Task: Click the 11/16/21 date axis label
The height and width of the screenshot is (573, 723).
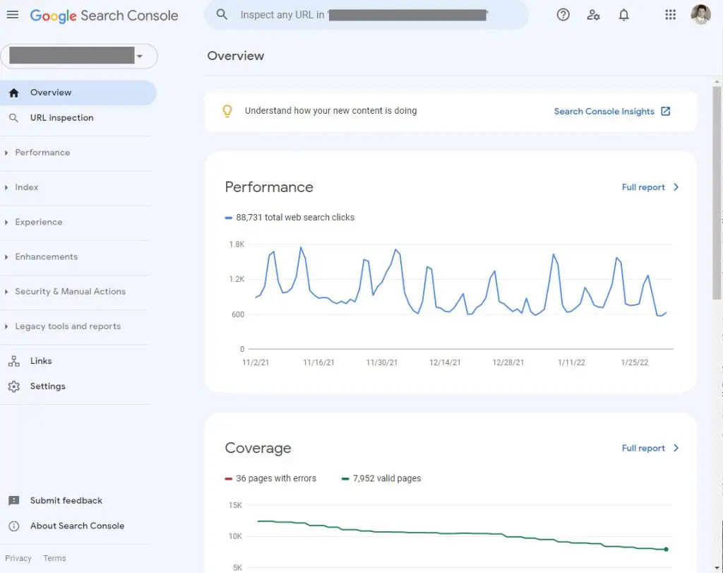Action: (x=318, y=362)
